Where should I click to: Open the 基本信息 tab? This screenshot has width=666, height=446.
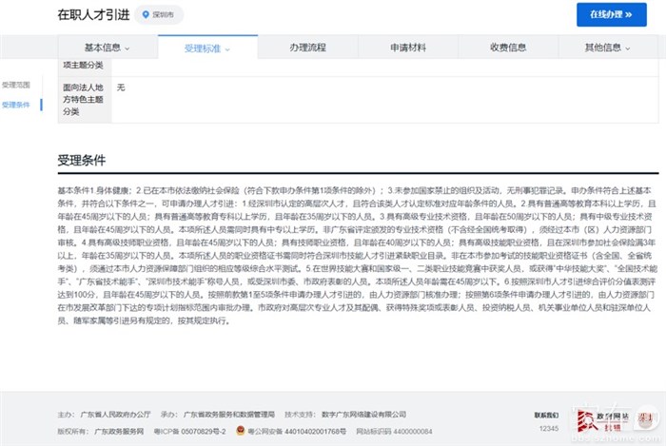coord(103,47)
